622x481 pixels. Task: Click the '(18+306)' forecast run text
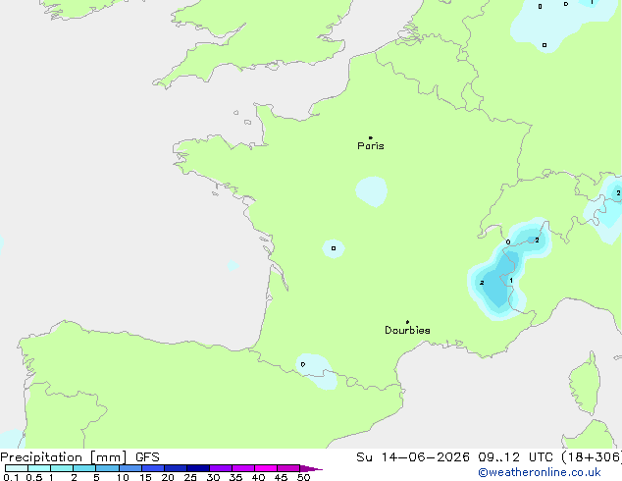(x=592, y=457)
